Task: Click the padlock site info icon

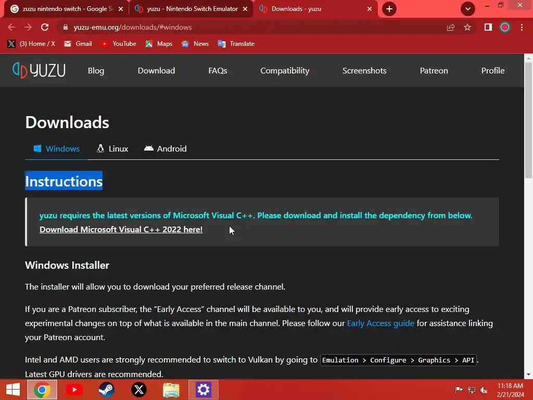Action: coord(65,27)
